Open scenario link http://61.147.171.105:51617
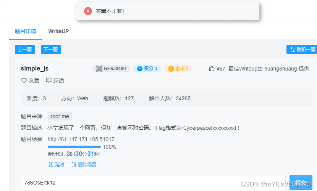Image resolution: width=317 pixels, height=191 pixels. pos(81,139)
